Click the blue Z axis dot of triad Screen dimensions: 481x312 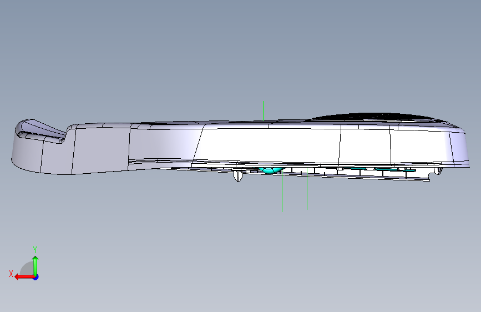tap(36, 277)
